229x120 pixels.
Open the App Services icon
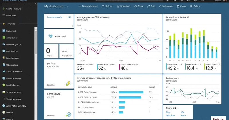pos(4,51)
